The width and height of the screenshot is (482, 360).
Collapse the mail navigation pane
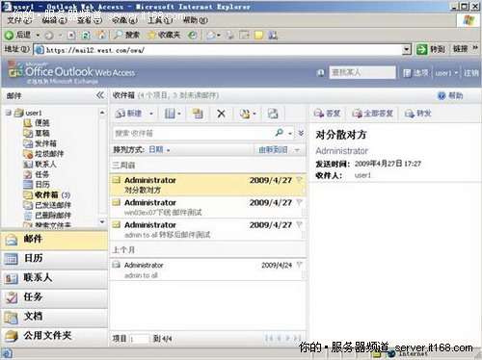pos(100,95)
